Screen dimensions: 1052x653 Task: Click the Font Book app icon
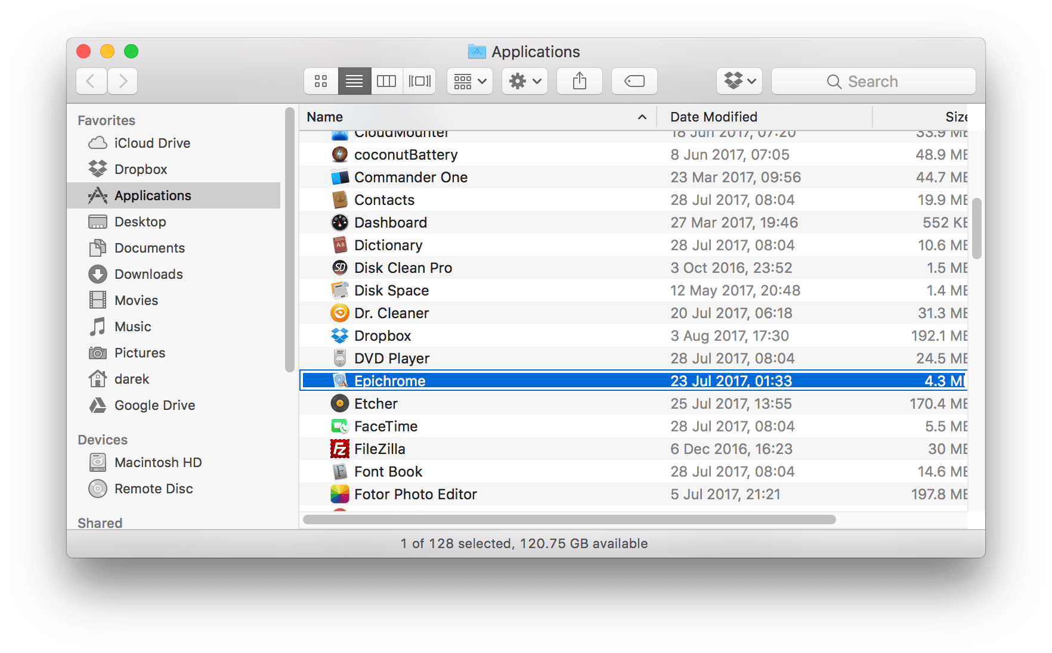pyautogui.click(x=339, y=471)
